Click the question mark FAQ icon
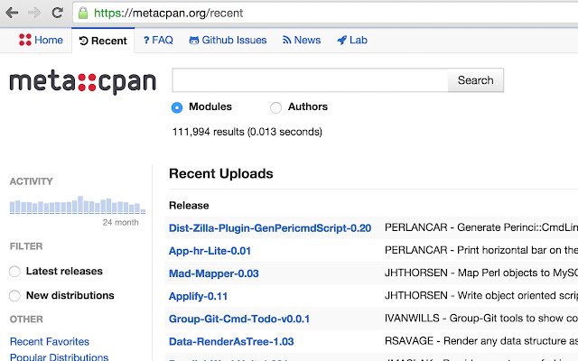 click(x=146, y=40)
